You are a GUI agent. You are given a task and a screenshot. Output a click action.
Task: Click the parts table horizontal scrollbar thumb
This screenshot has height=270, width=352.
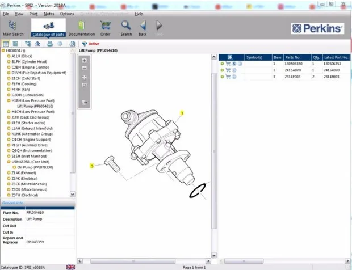244,261
